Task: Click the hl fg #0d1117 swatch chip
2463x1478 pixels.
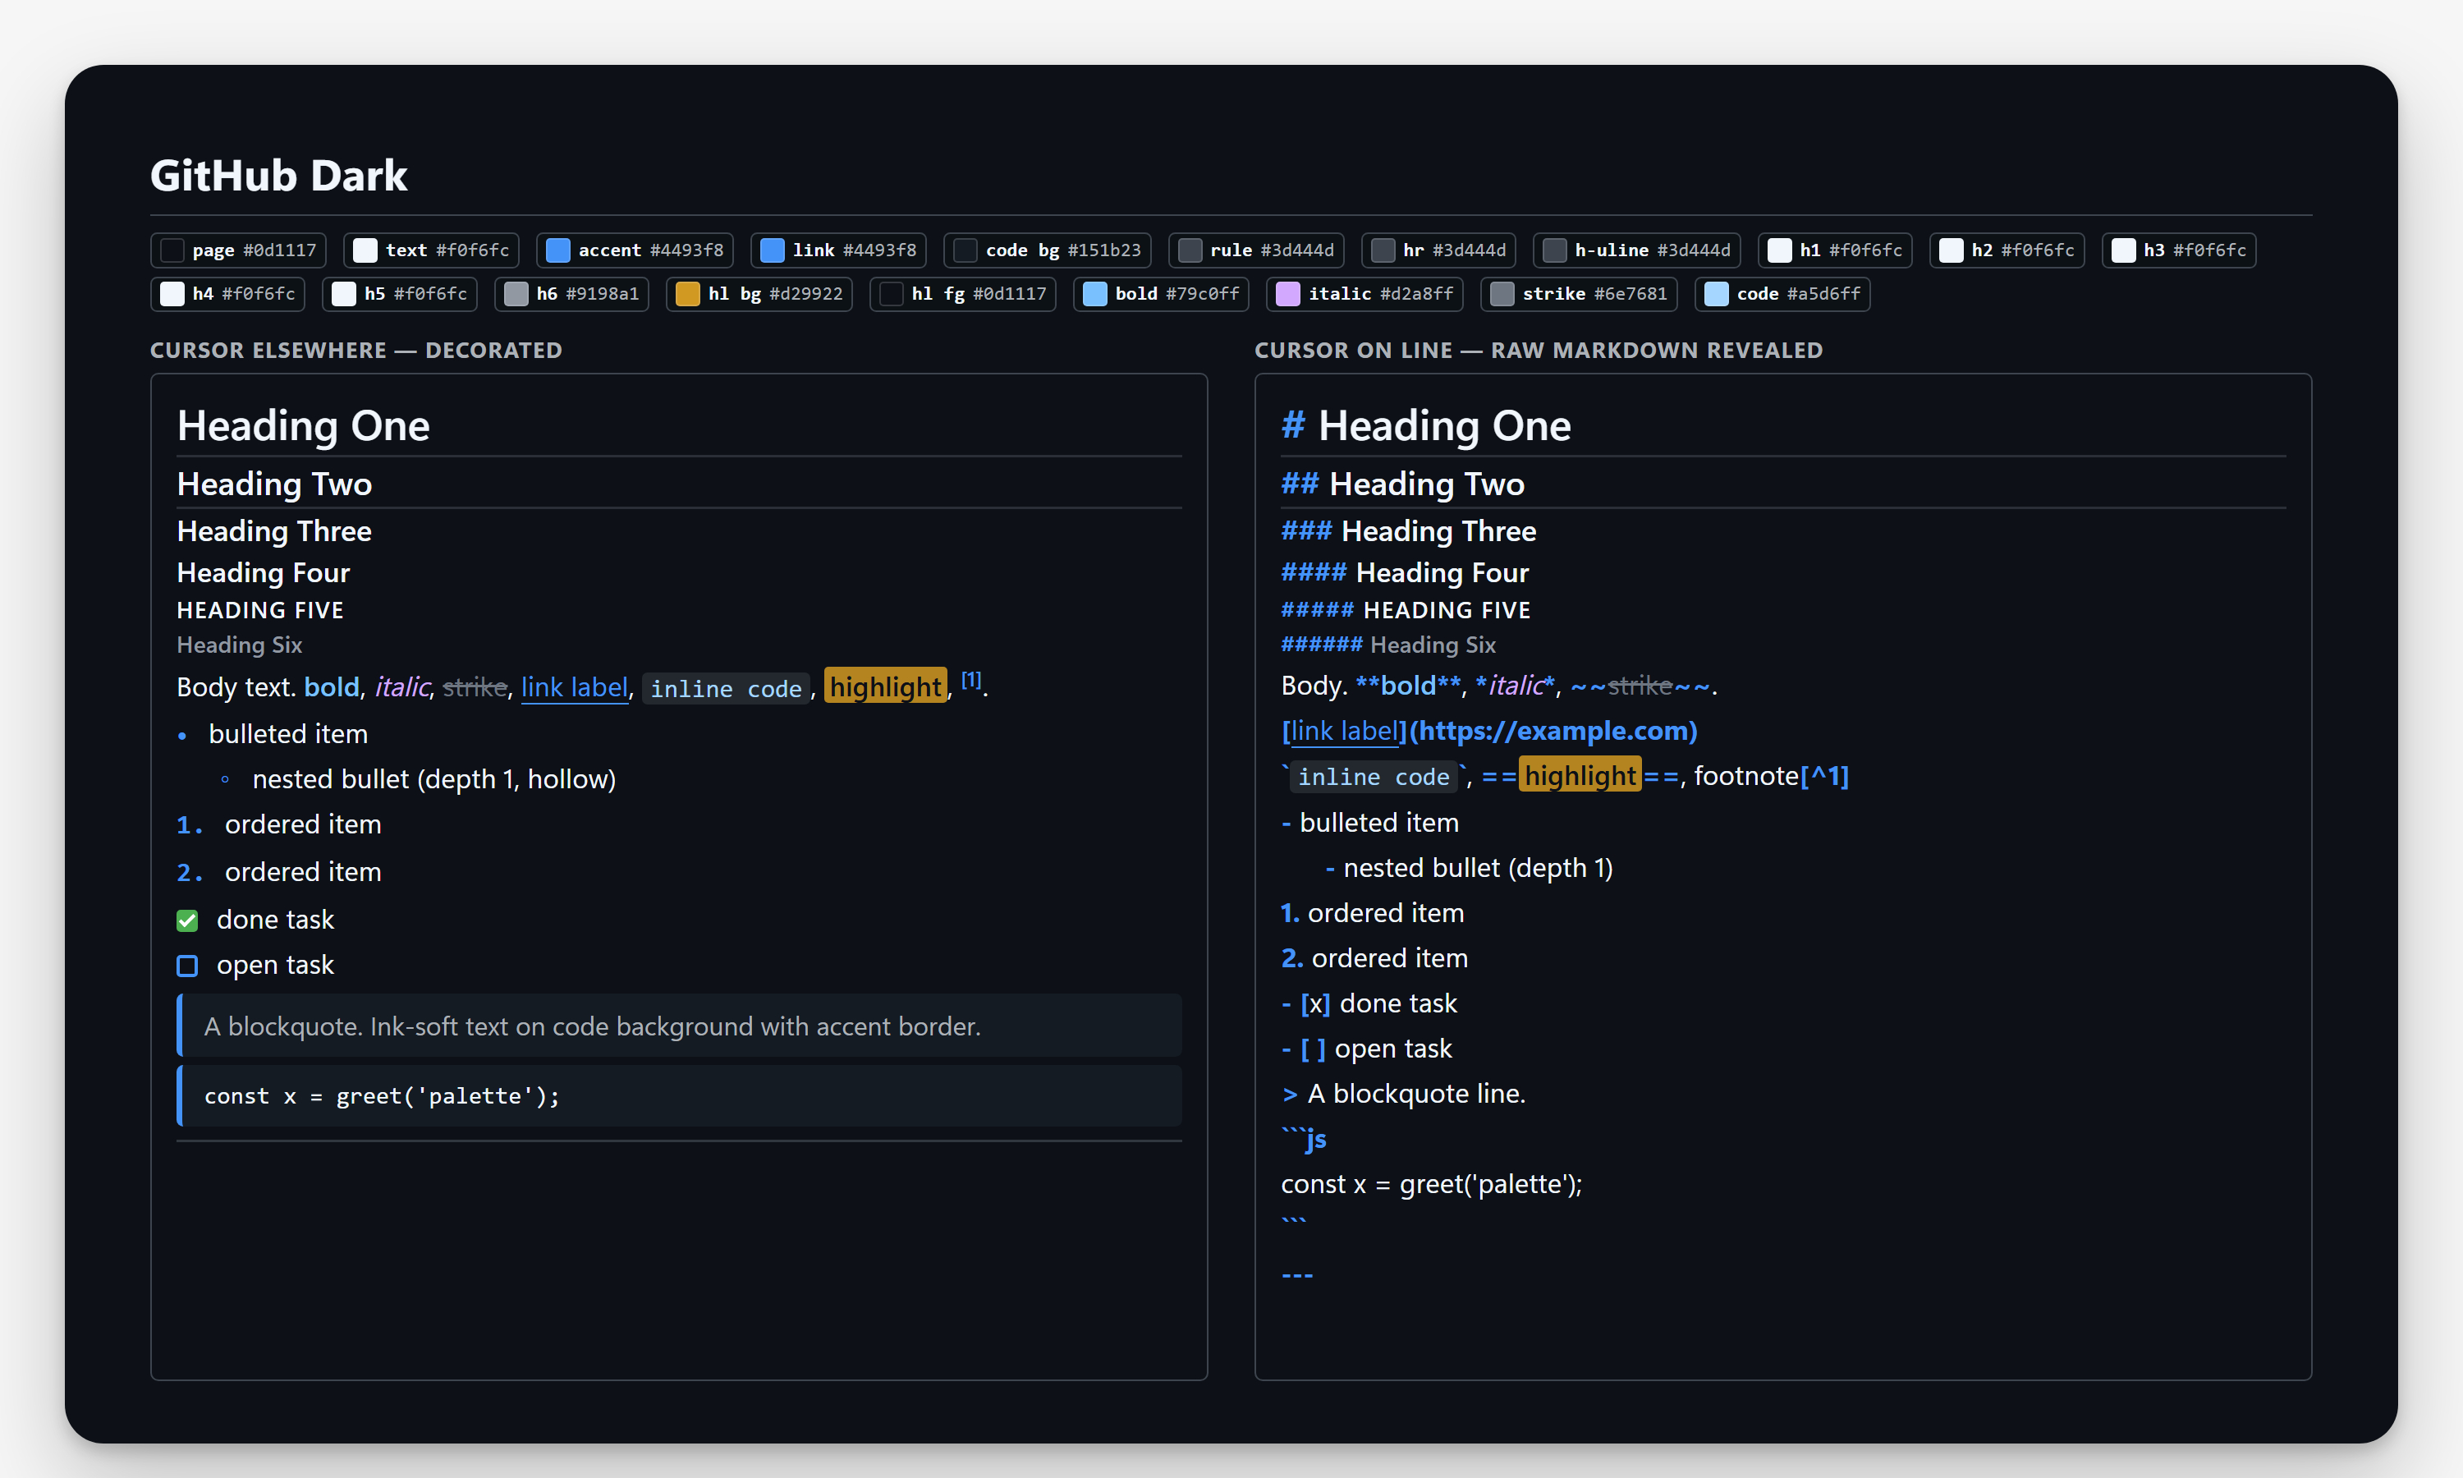Action: click(963, 294)
